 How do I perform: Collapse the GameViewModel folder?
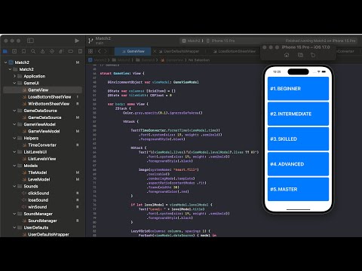click(14, 124)
